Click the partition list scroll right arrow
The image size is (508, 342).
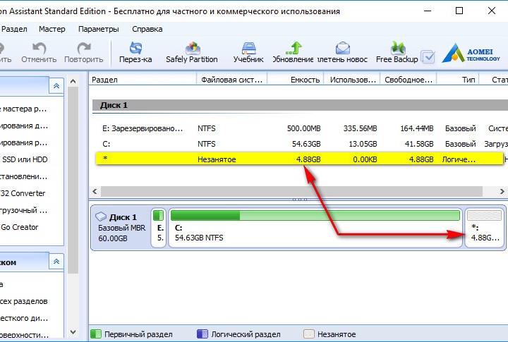[502, 191]
